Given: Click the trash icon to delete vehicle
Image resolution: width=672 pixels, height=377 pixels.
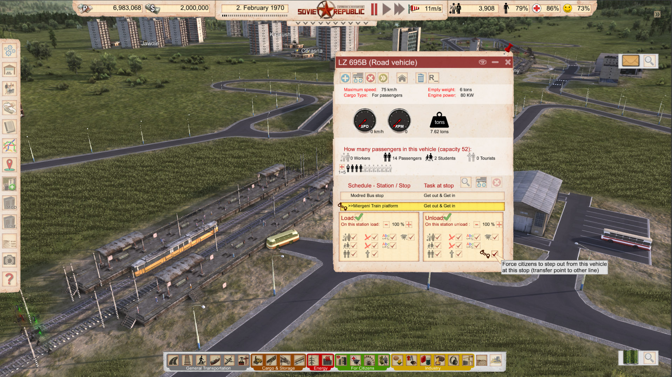Looking at the screenshot, I should coord(420,78).
